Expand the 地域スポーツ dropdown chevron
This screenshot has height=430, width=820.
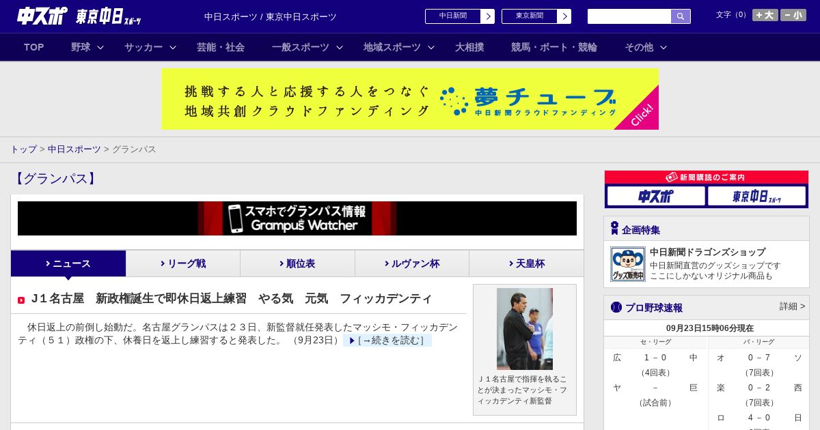click(431, 47)
